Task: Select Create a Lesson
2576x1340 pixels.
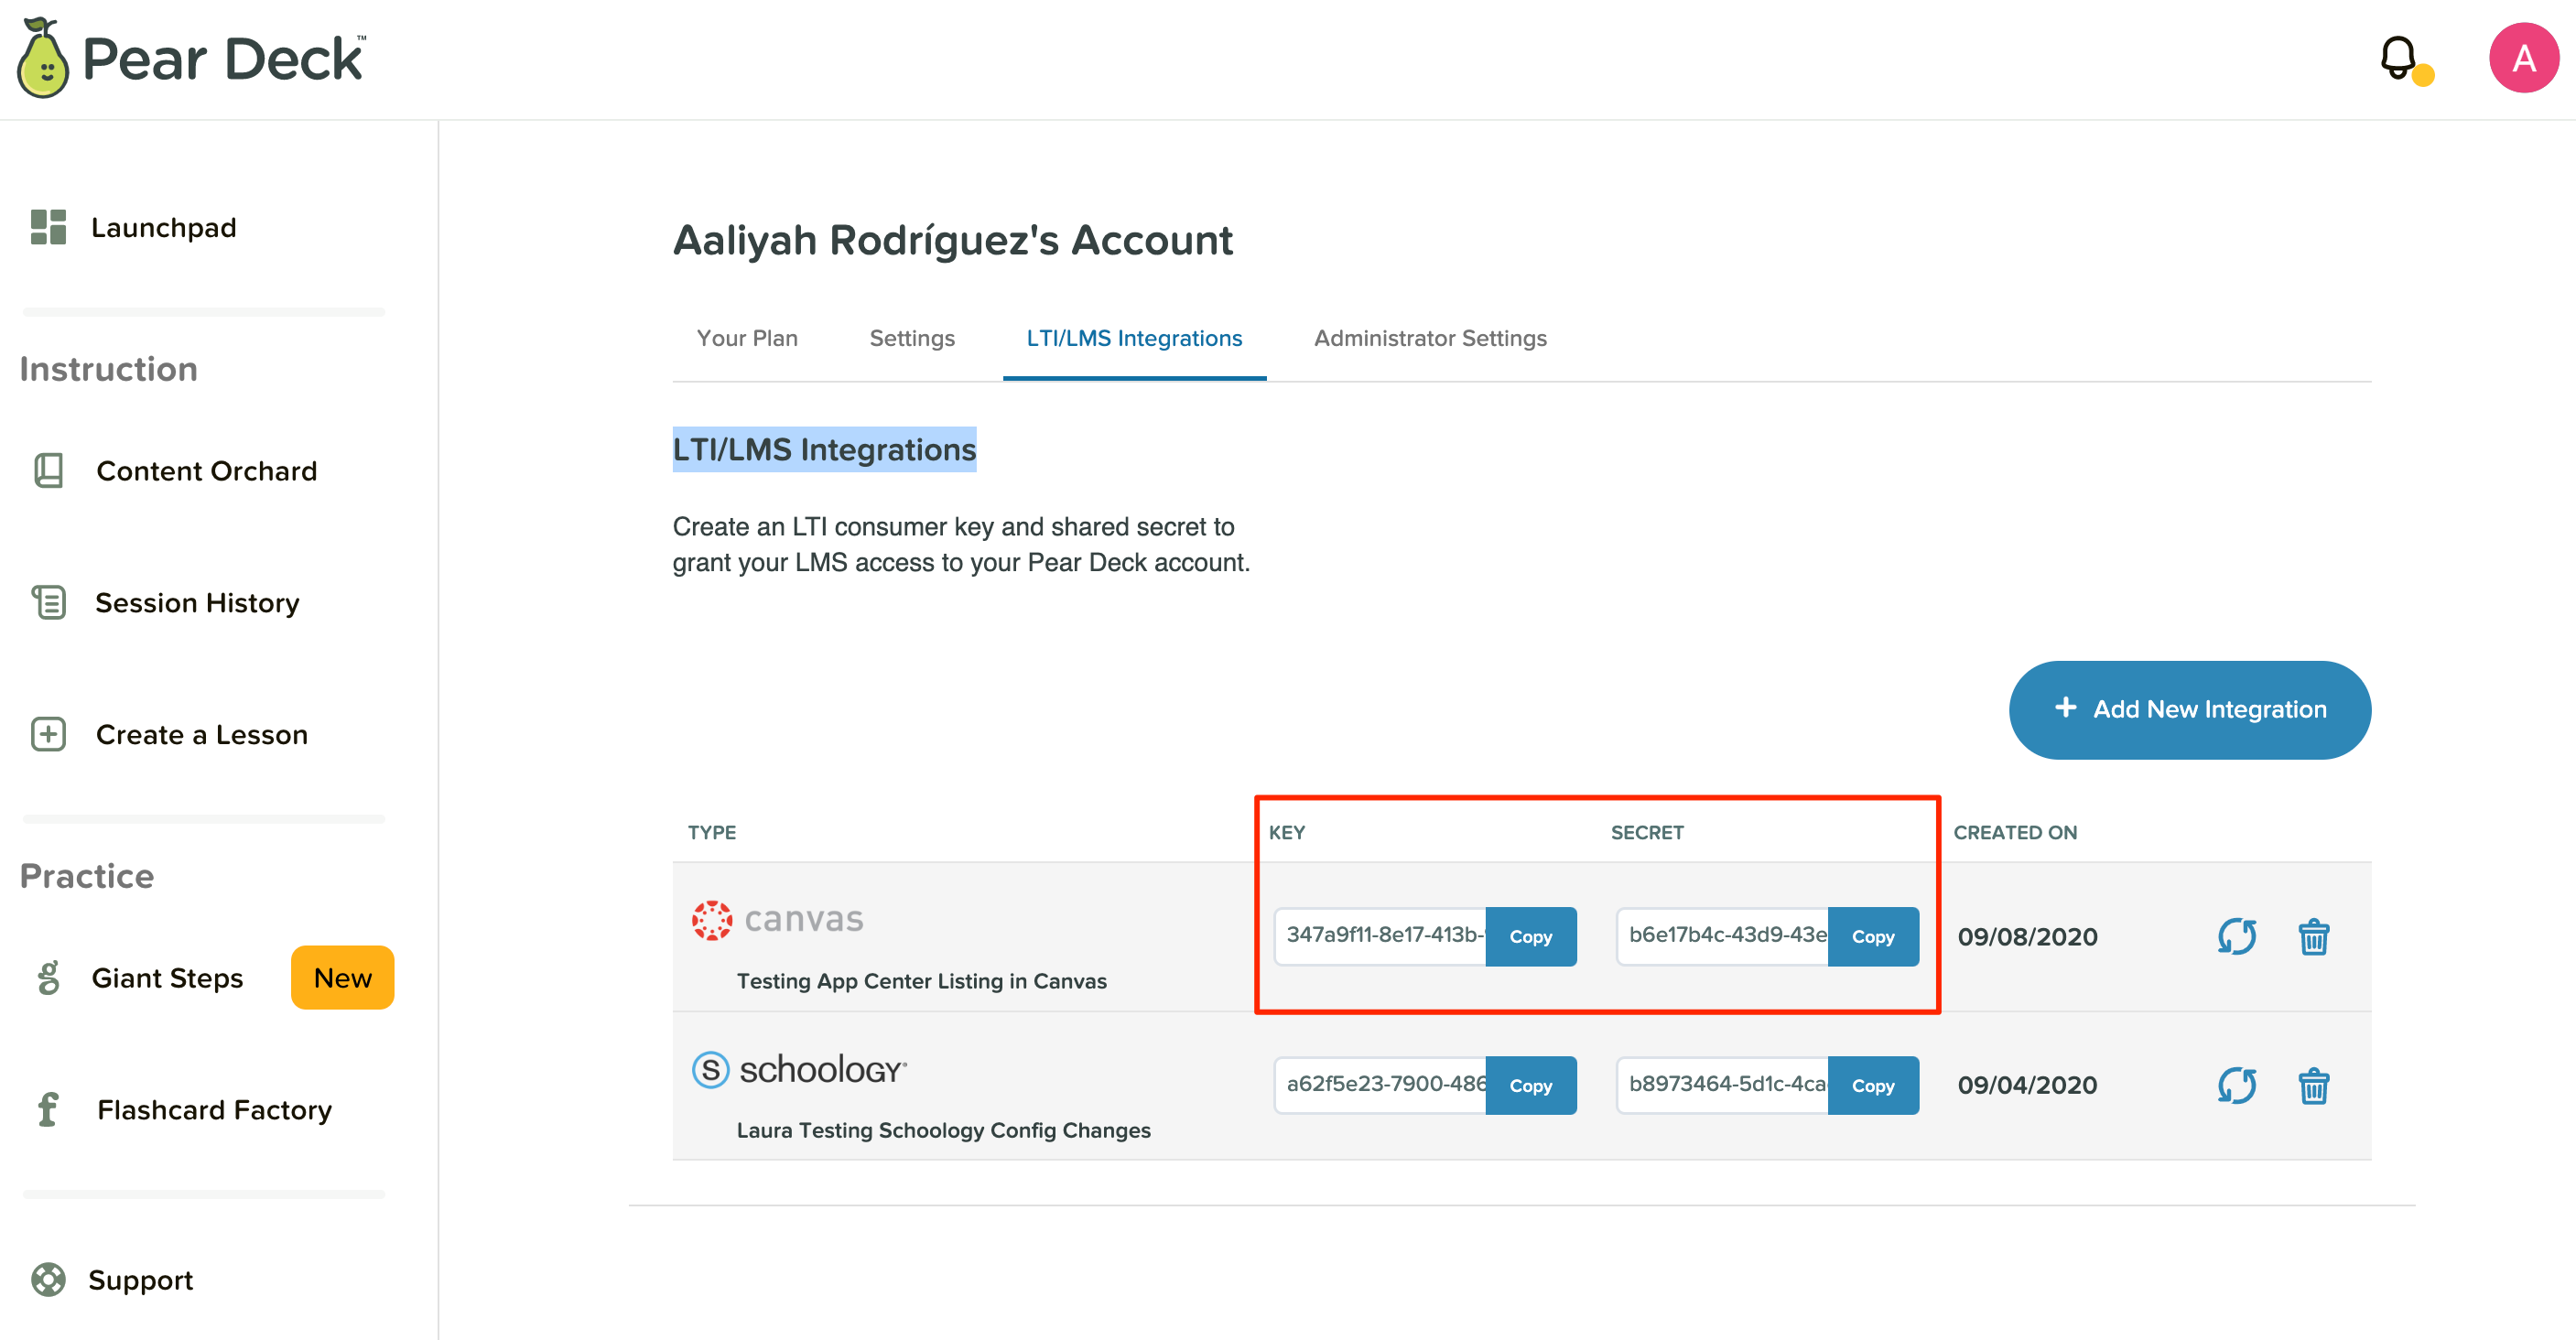Action: [x=201, y=734]
